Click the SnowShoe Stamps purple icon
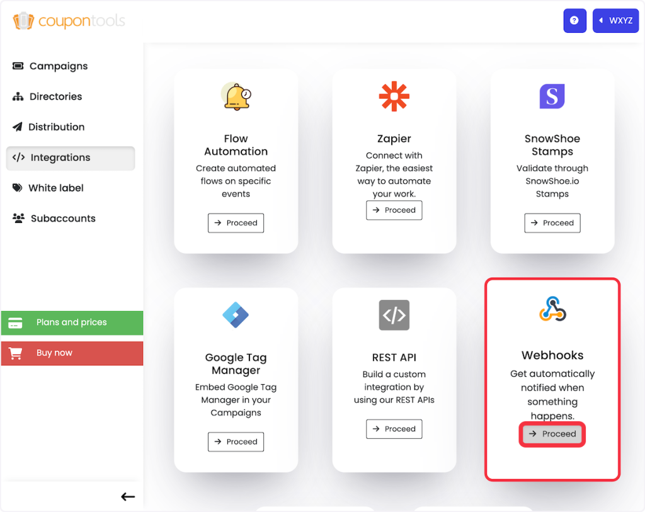Viewport: 645px width, 512px height. tap(552, 96)
